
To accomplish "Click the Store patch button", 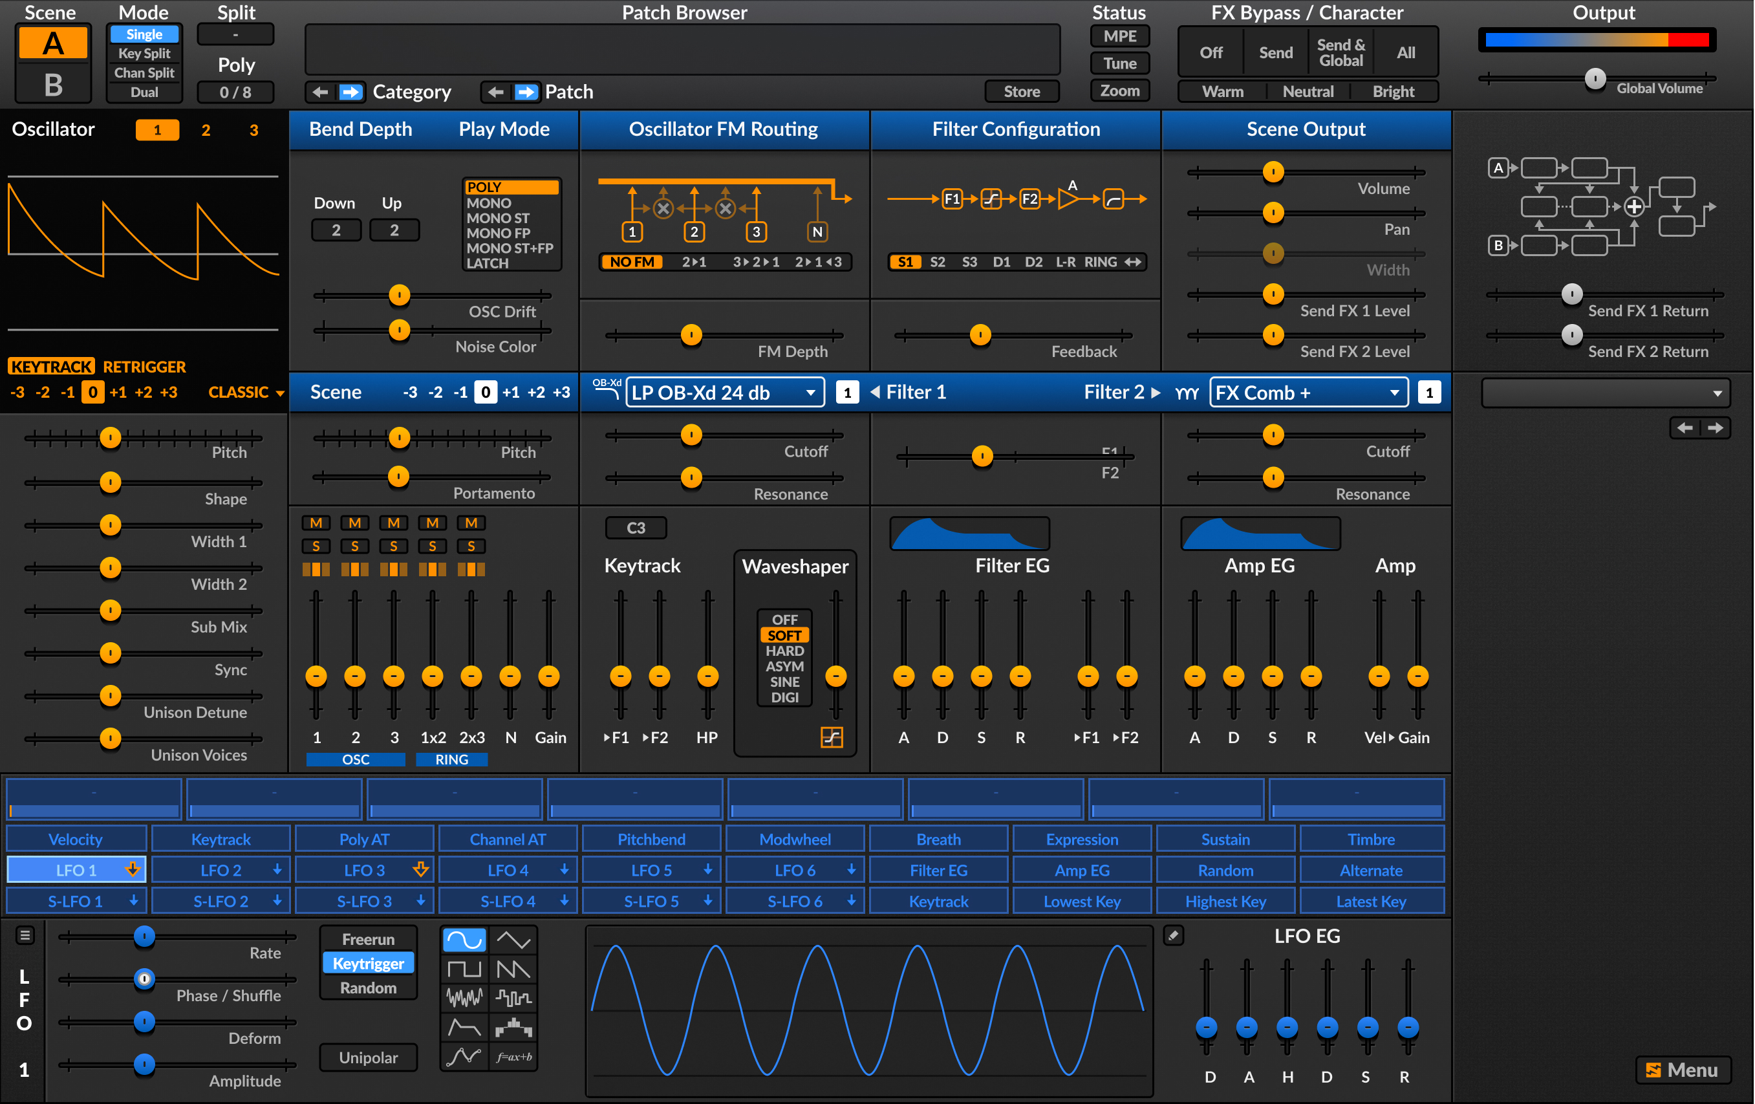I will [1021, 92].
